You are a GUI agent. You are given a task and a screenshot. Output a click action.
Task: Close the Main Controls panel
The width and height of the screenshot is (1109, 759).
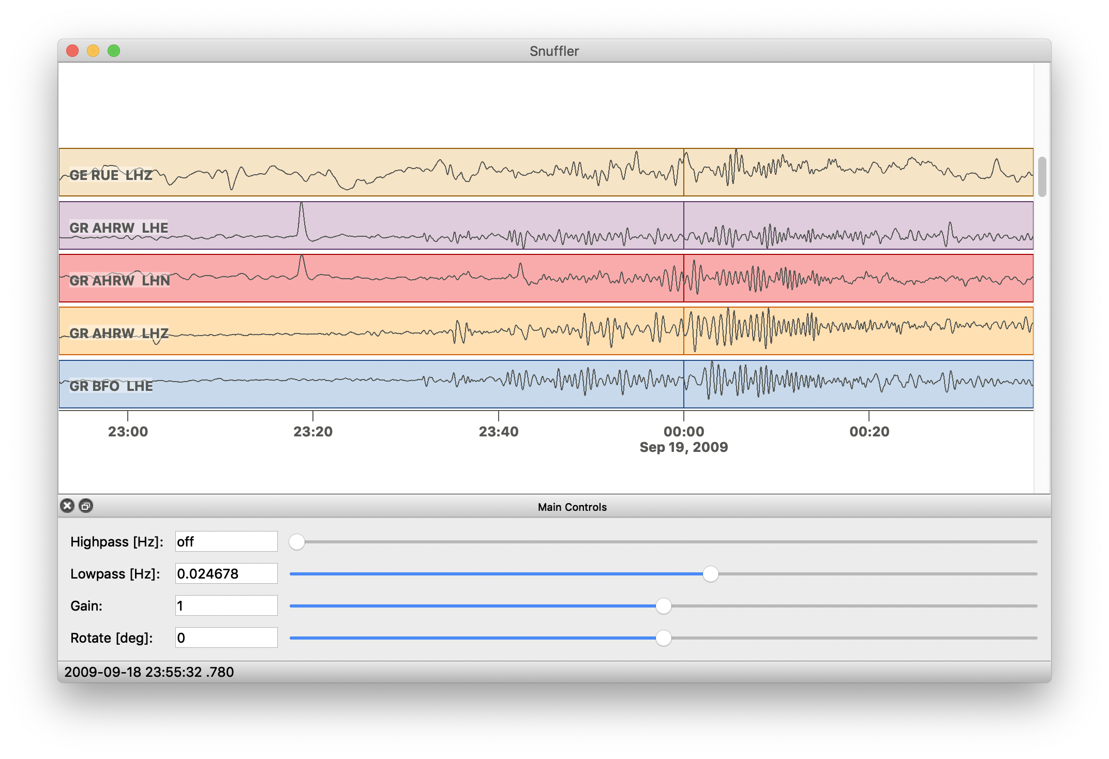tap(67, 506)
